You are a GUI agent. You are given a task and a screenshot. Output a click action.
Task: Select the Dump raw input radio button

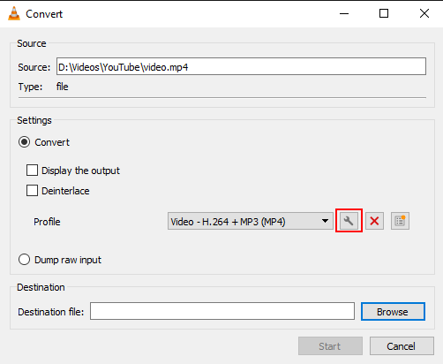pos(24,260)
